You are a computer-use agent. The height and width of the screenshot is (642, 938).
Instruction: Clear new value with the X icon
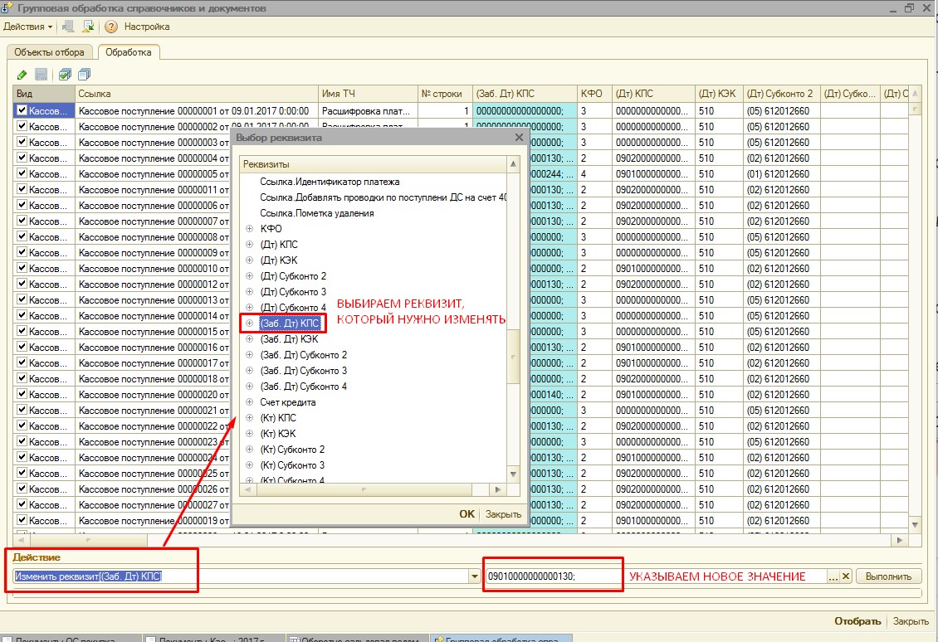click(846, 576)
